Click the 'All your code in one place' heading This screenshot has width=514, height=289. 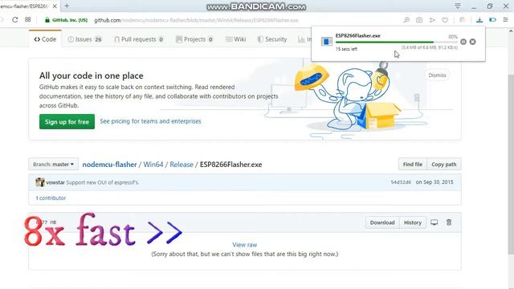(x=92, y=75)
